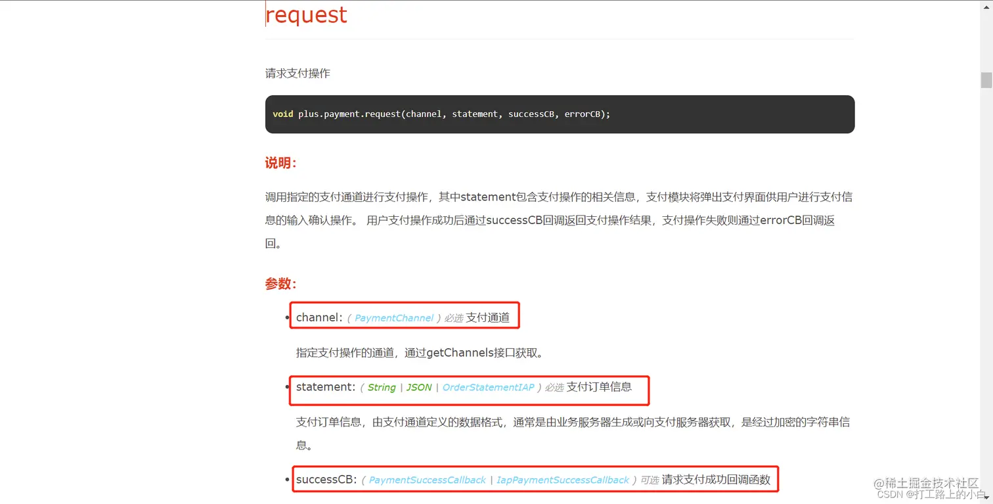Click the PaymentChannel type link

click(x=394, y=318)
